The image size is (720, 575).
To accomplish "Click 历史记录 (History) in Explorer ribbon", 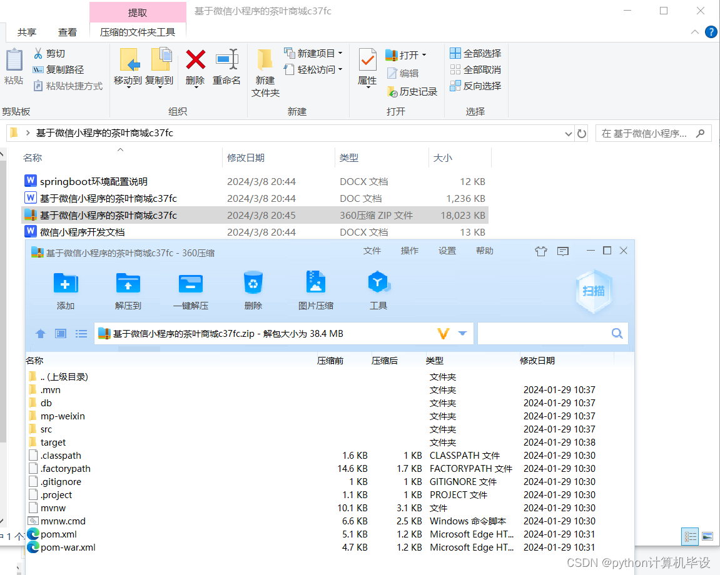I will pos(412,92).
